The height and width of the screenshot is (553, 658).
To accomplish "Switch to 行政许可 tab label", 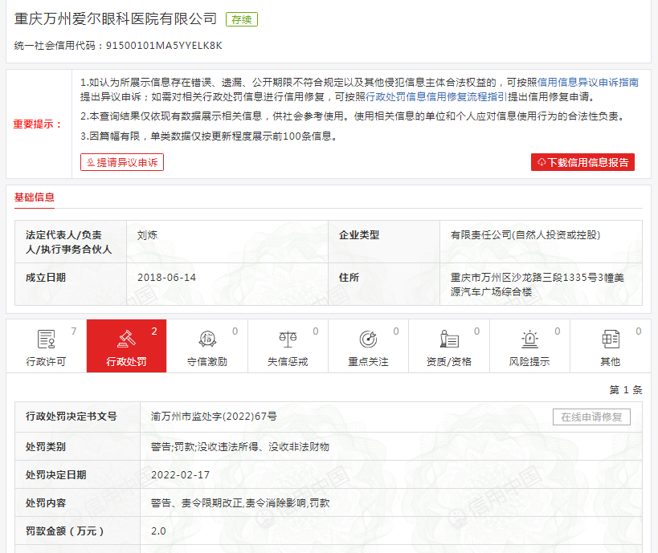I will pos(46,362).
